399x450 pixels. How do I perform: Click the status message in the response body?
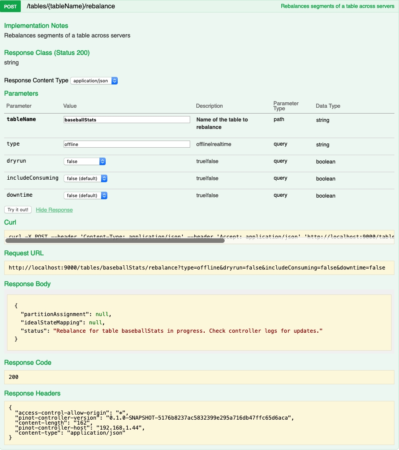[x=188, y=331]
